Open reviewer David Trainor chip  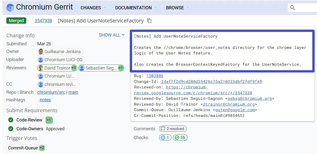point(57,68)
